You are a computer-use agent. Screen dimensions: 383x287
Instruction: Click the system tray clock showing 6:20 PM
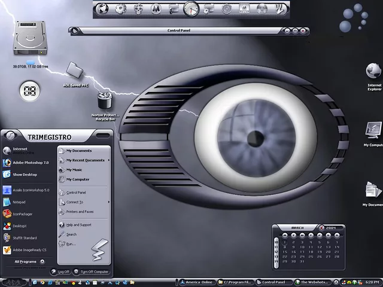point(372,282)
